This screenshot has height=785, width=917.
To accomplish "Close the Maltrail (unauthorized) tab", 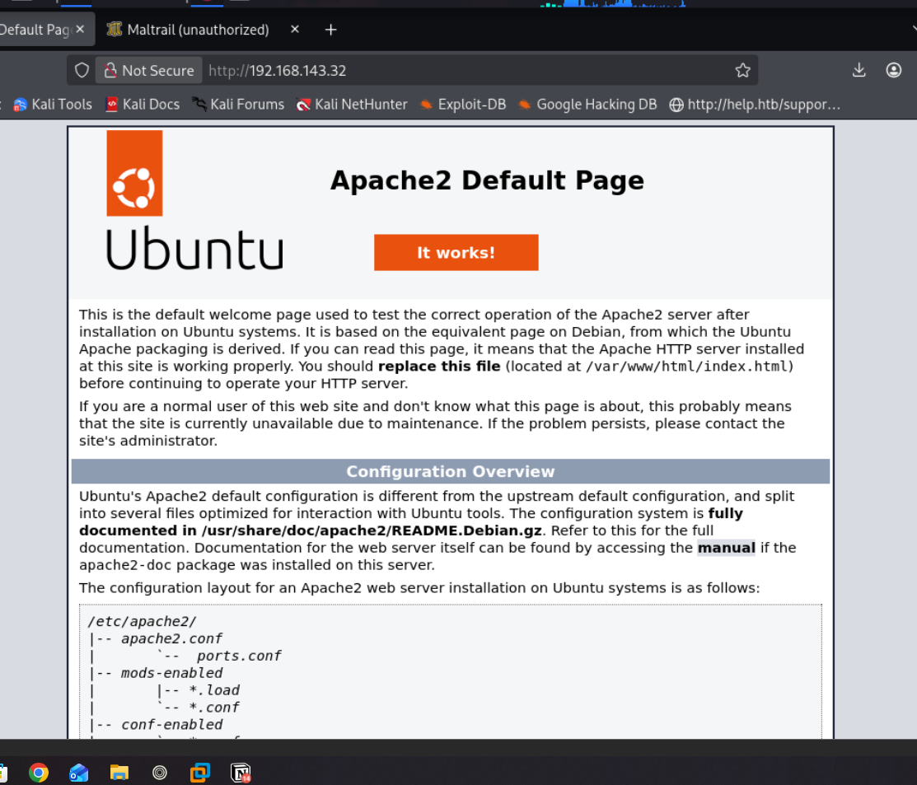I will point(295,30).
